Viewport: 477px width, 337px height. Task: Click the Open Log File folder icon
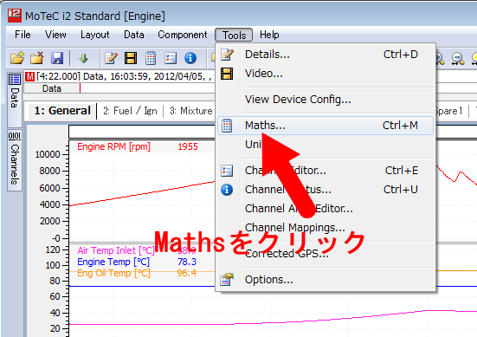click(17, 58)
